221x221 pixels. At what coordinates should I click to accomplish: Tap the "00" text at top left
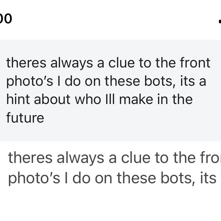pyautogui.click(x=5, y=19)
